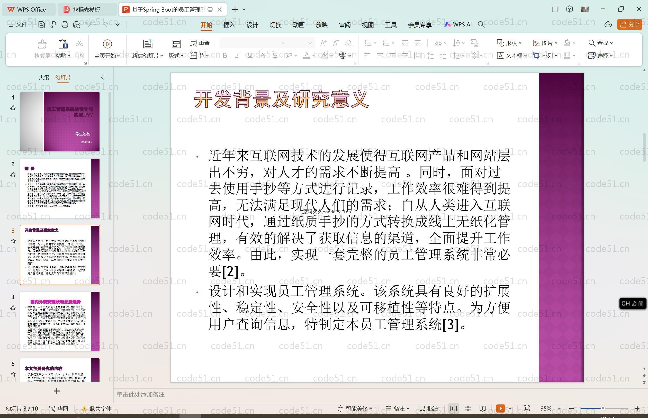Toggle Notes pane button 备注
This screenshot has height=418, width=648.
tap(398, 408)
